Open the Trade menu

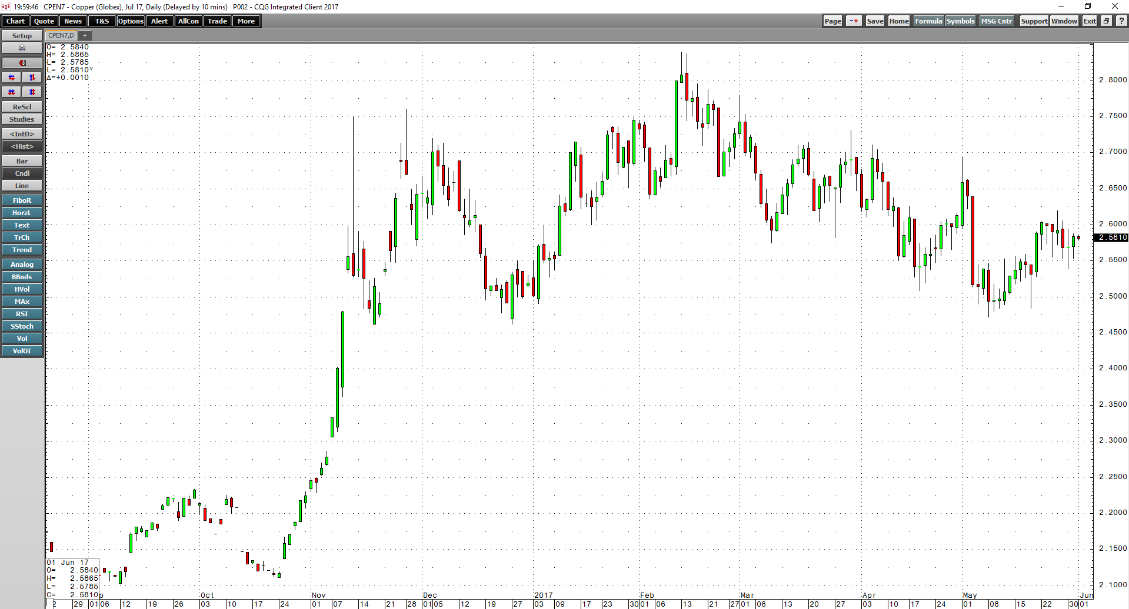[x=217, y=21]
